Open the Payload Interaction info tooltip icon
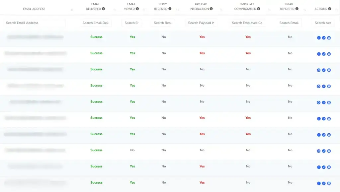 [211, 9]
